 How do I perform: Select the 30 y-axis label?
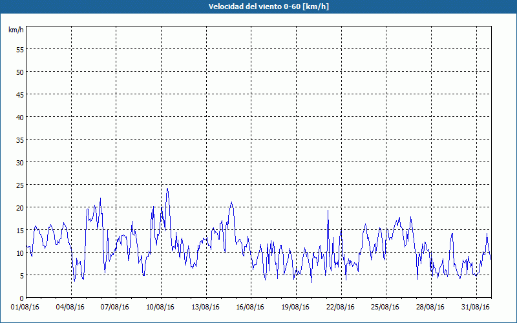20,163
